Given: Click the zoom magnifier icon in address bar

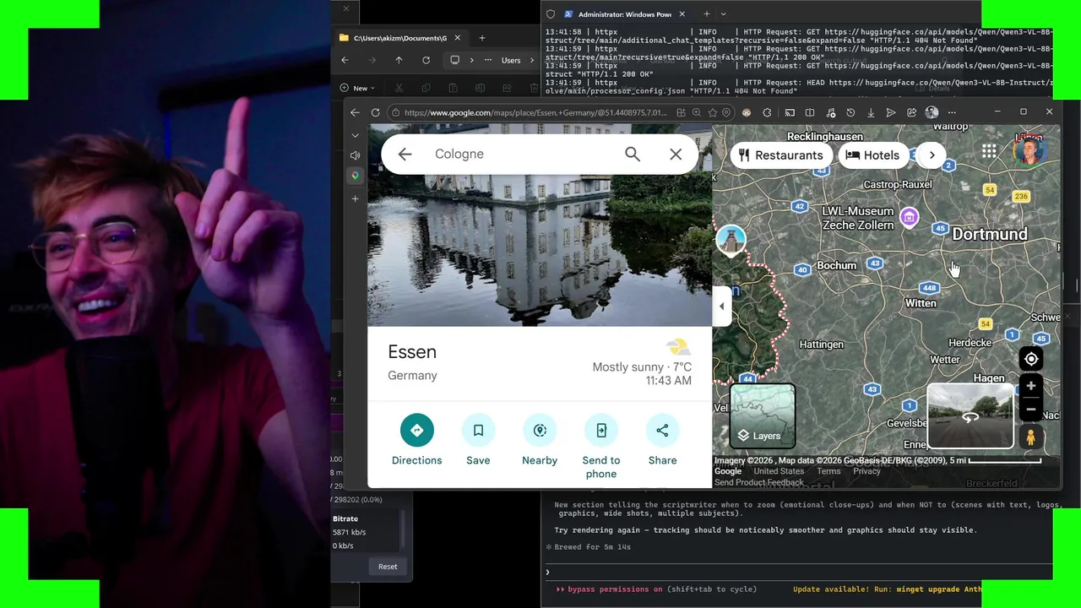Looking at the screenshot, I should 697,112.
